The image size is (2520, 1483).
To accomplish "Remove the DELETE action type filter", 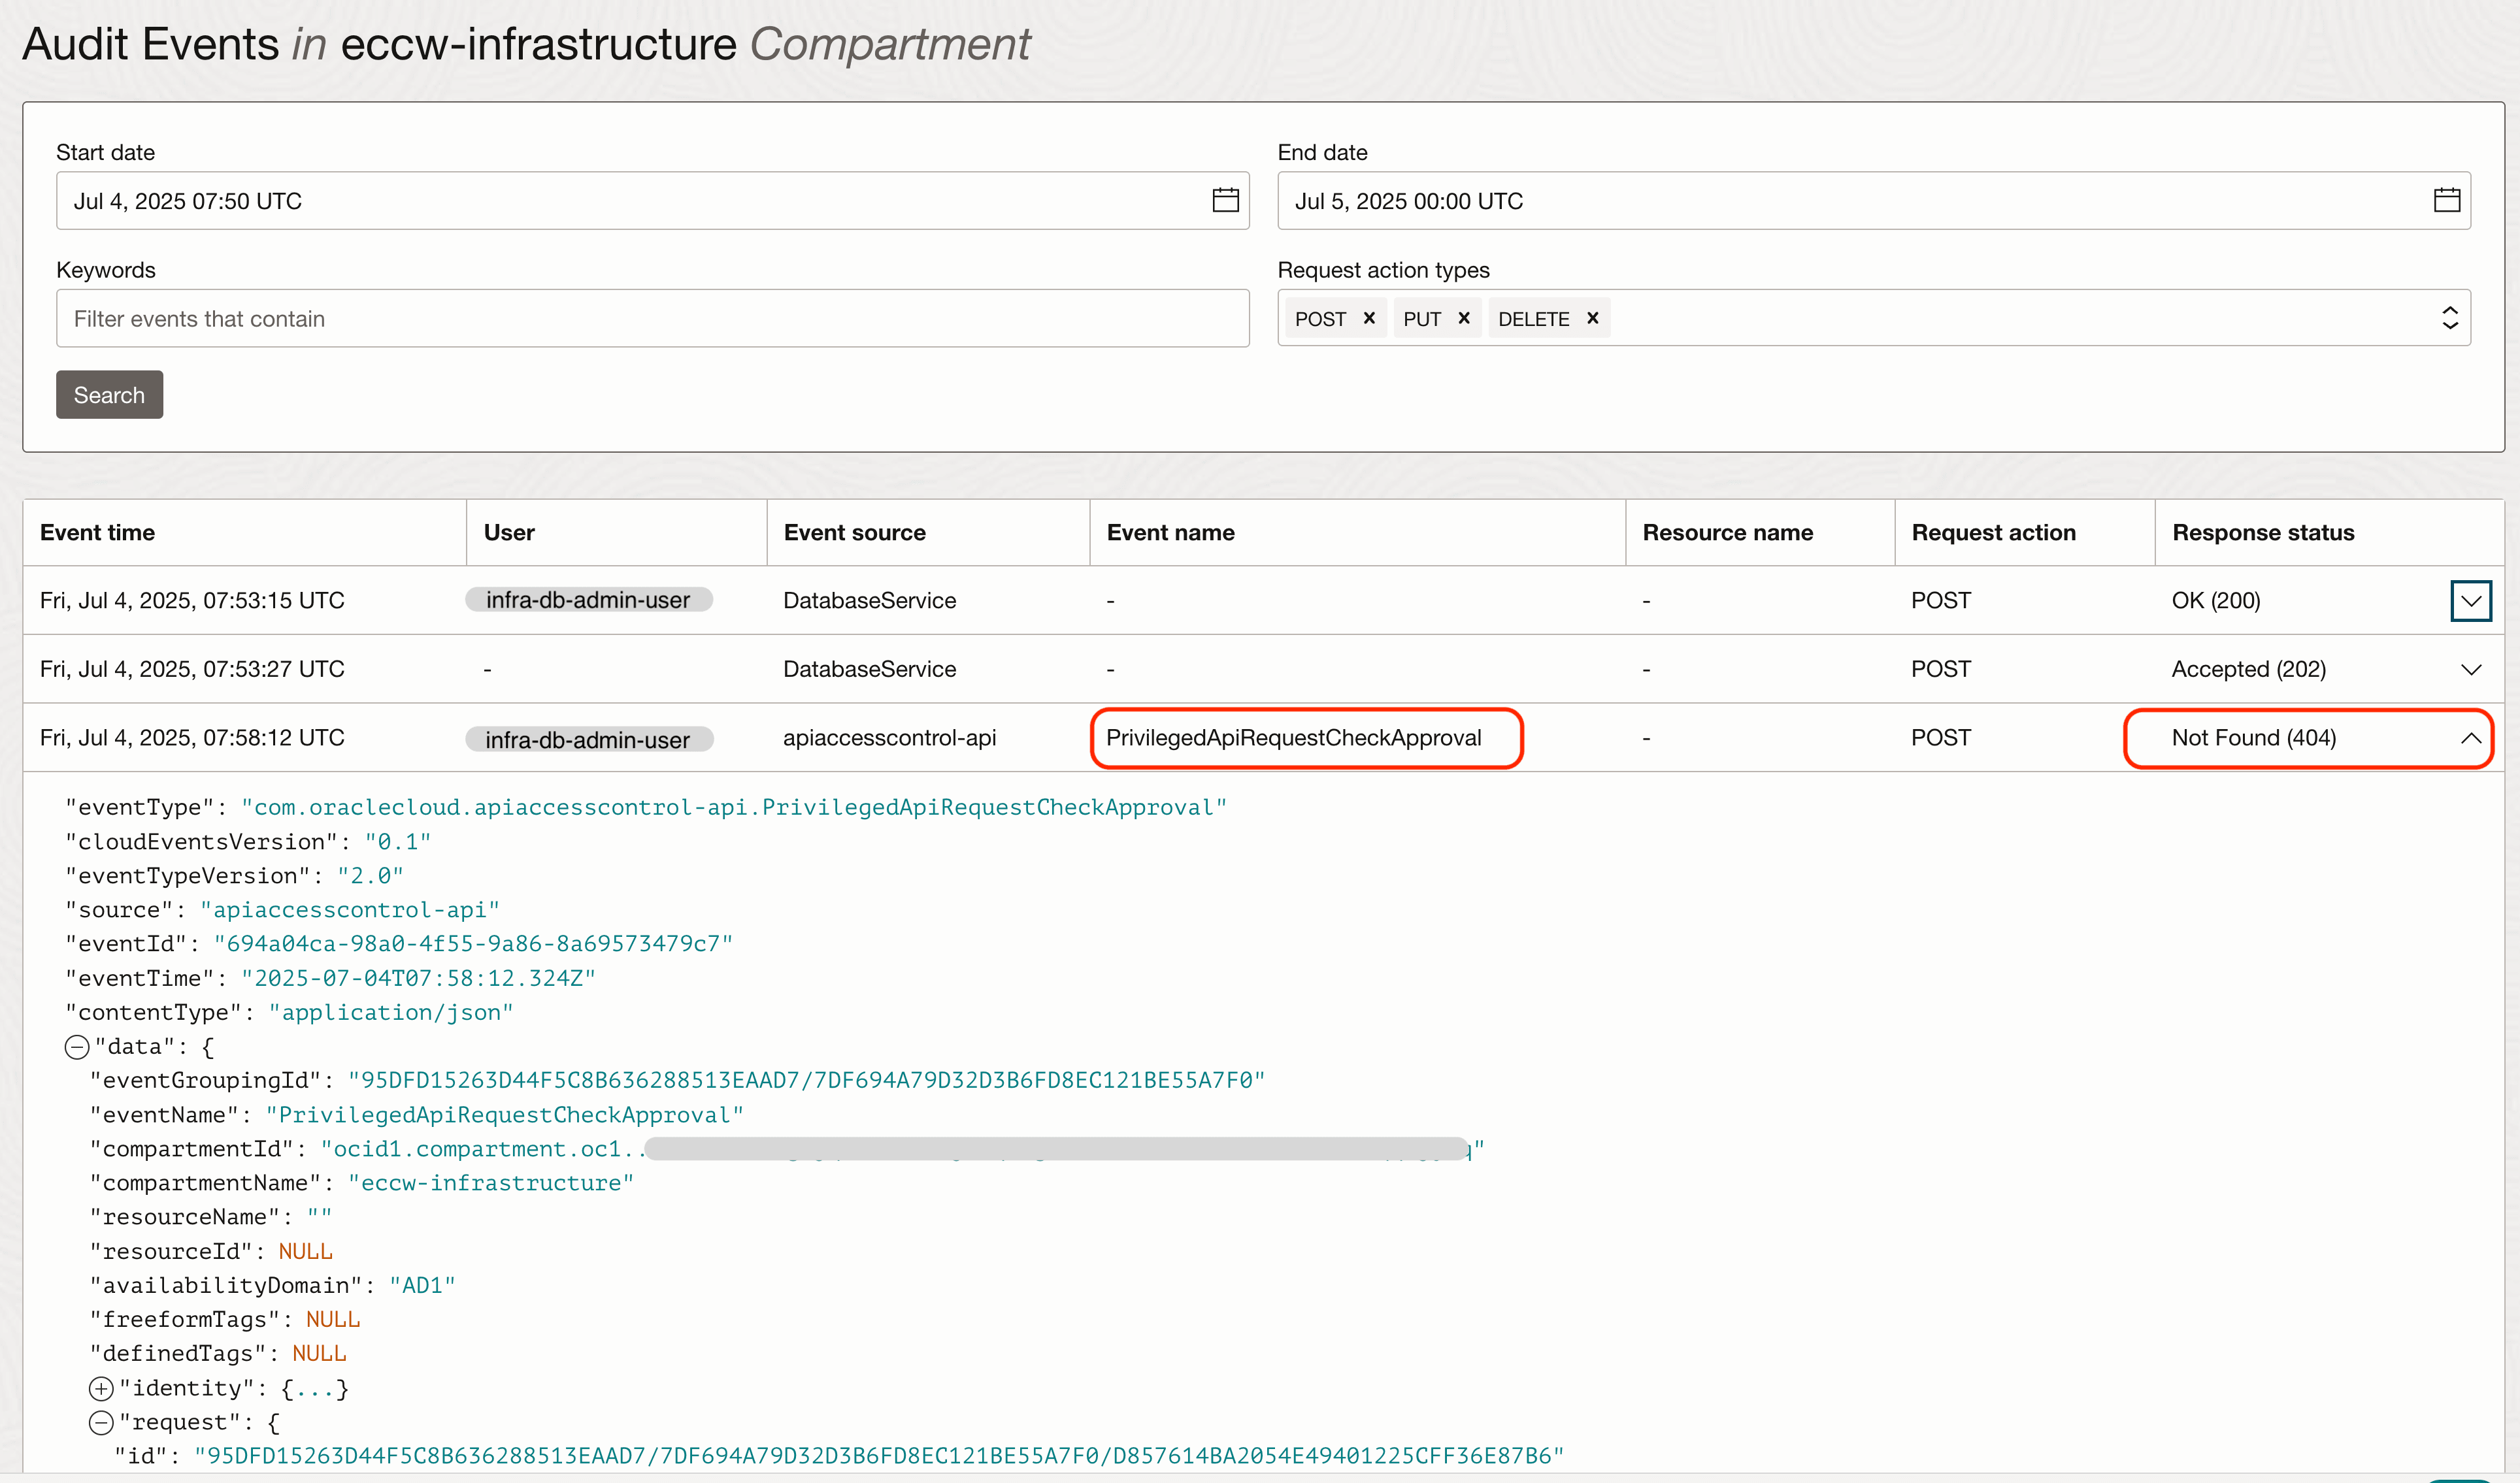I will [1592, 318].
